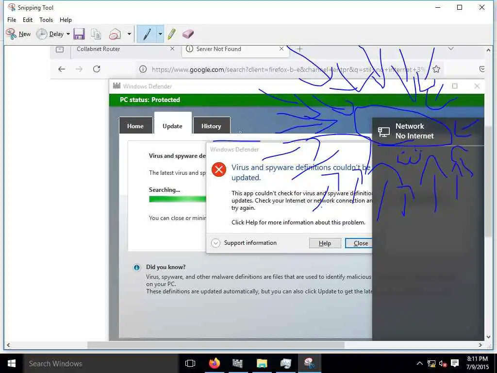
Task: Show hidden system tray icons
Action: coord(419,363)
